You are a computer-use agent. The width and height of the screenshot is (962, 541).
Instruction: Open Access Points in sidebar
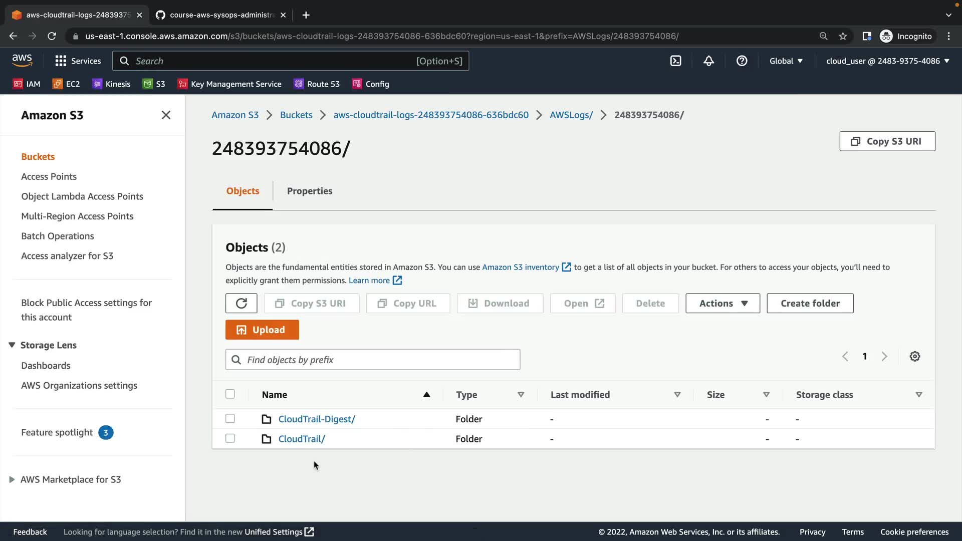49,177
